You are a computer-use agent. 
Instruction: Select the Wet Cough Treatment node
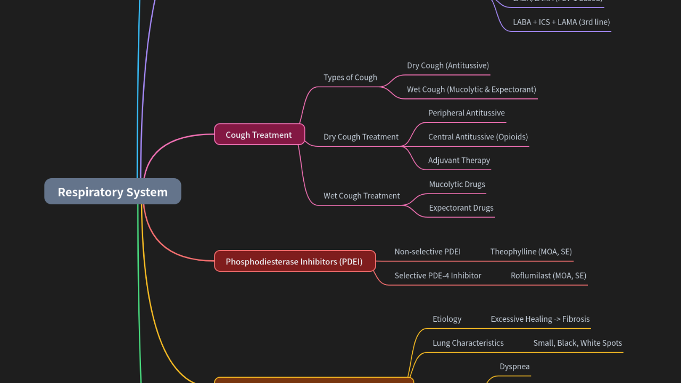[362, 196]
